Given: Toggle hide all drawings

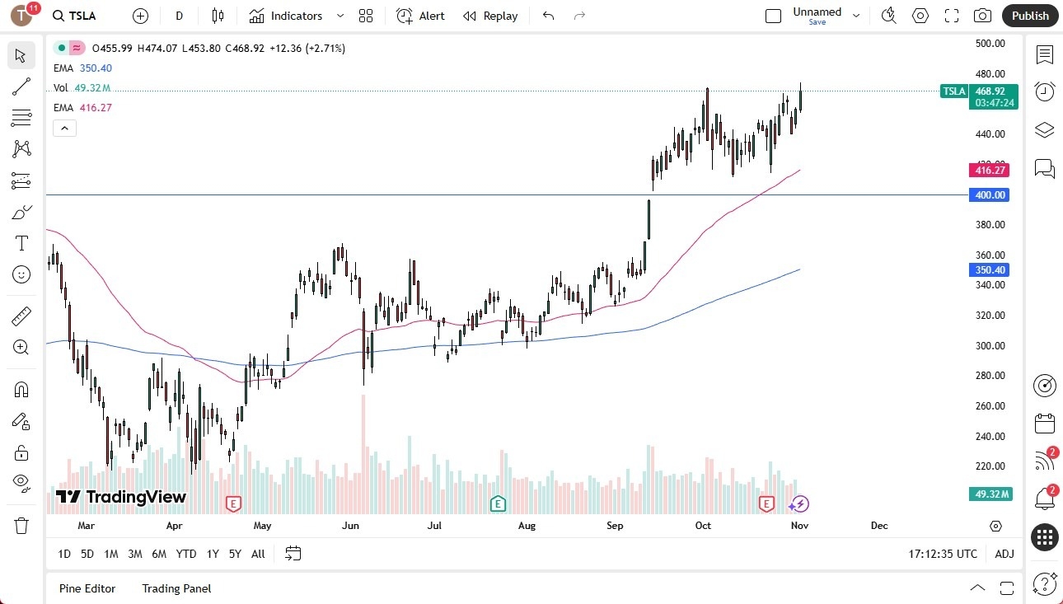Looking at the screenshot, I should tap(21, 483).
